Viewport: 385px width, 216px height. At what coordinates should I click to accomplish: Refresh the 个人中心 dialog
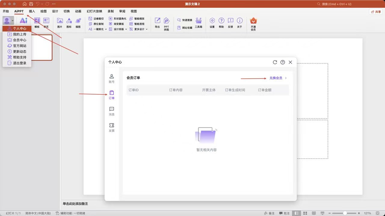[x=275, y=62]
